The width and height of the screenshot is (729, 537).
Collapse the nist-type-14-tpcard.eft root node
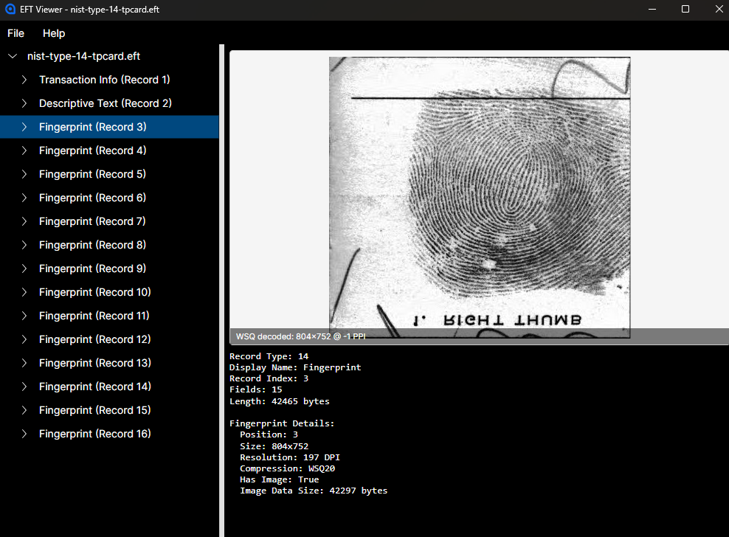coord(13,56)
